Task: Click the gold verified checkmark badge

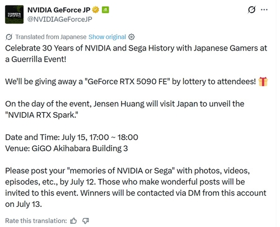Action: coord(96,10)
